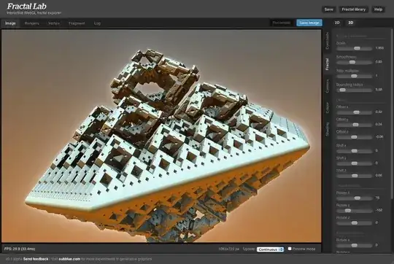
Task: Switch to 2D fractal mode
Action: coord(337,23)
